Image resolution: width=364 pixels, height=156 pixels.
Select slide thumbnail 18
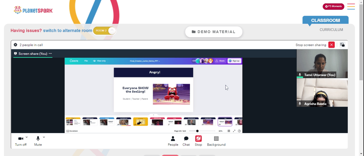191,122
